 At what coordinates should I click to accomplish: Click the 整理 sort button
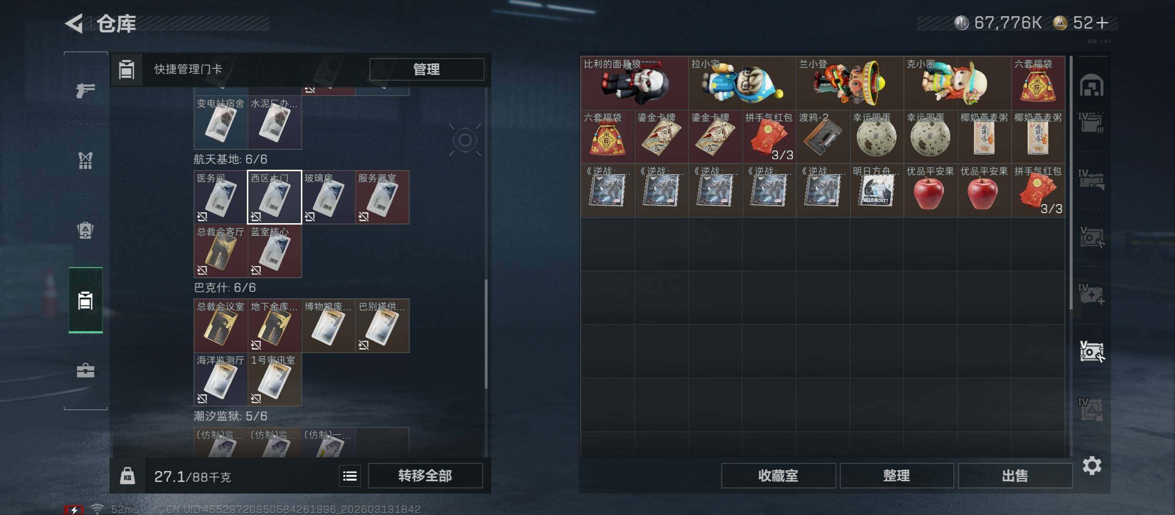(x=897, y=476)
